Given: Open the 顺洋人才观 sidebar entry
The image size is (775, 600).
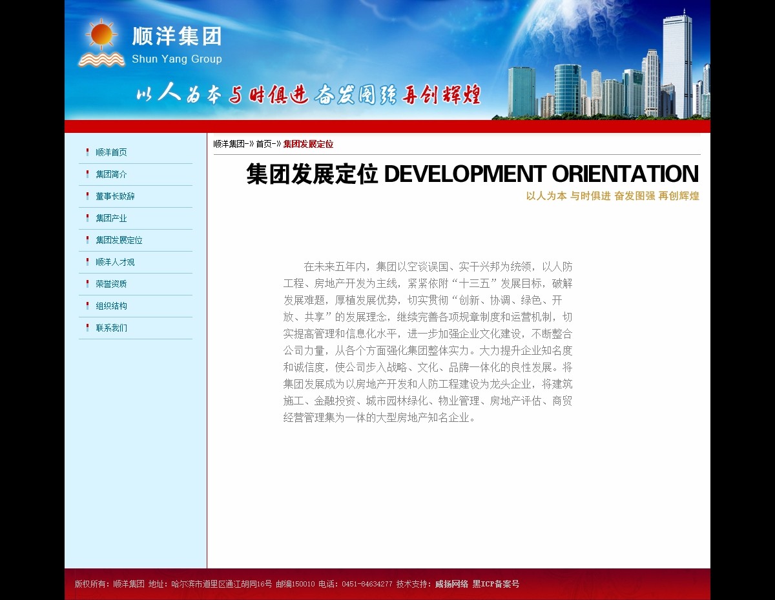Looking at the screenshot, I should point(115,262).
